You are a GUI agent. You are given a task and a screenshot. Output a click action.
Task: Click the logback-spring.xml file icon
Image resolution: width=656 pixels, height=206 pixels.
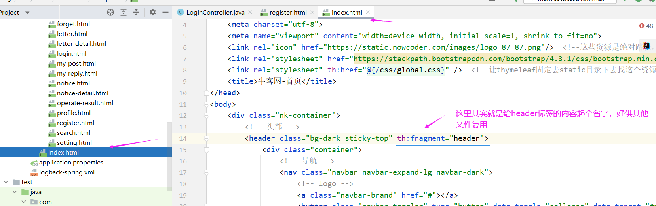[34, 172]
